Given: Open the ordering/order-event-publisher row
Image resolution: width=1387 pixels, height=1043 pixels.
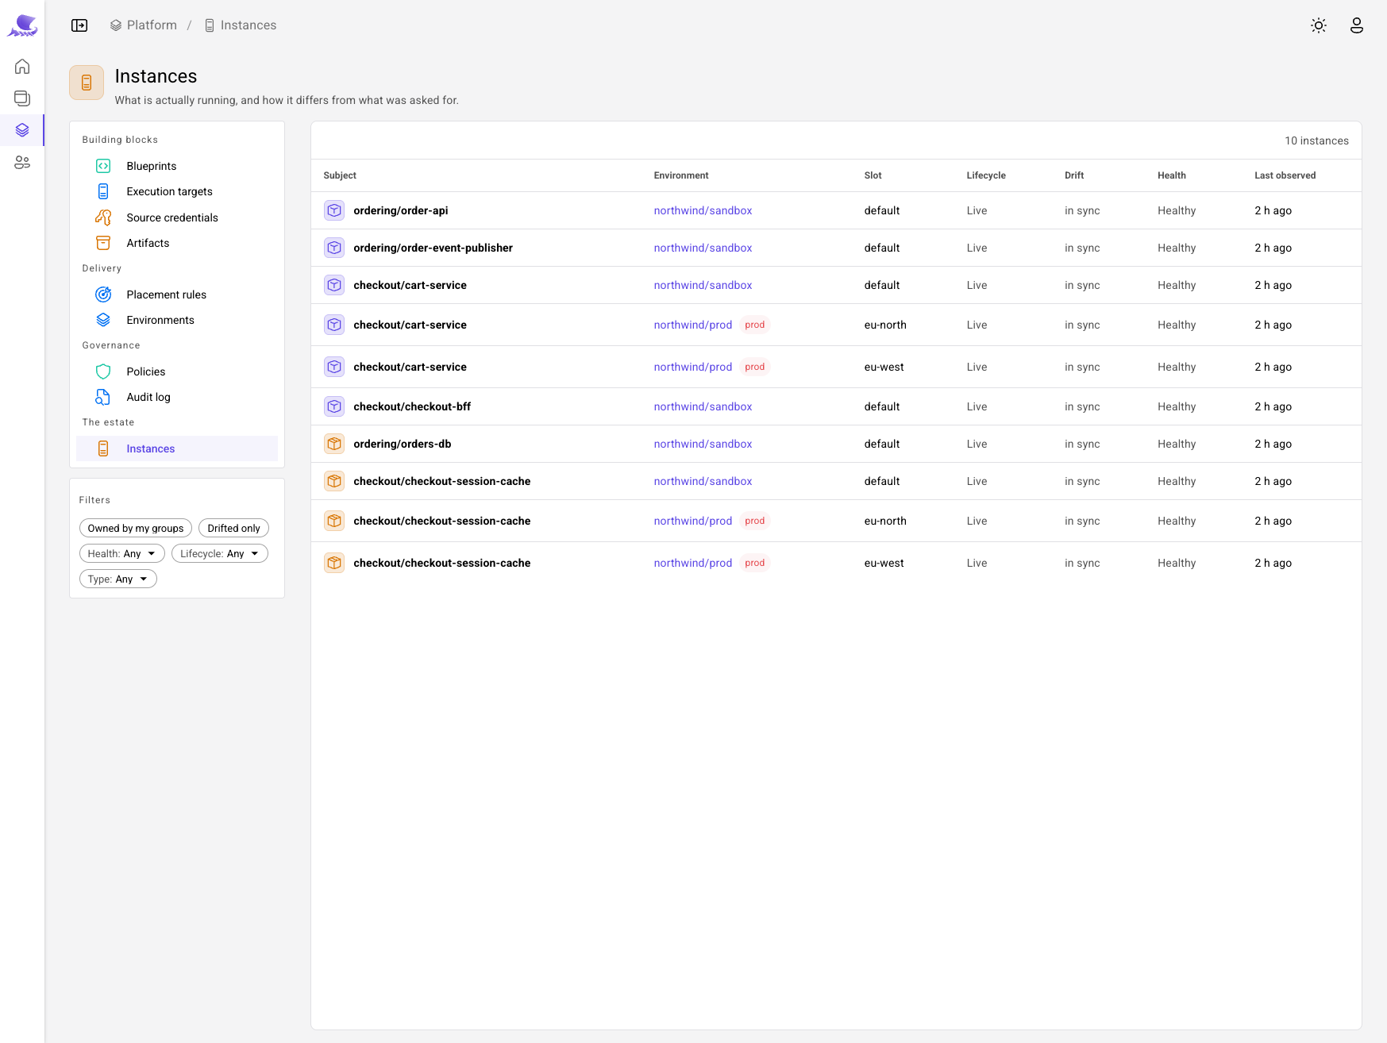Looking at the screenshot, I should (x=836, y=248).
